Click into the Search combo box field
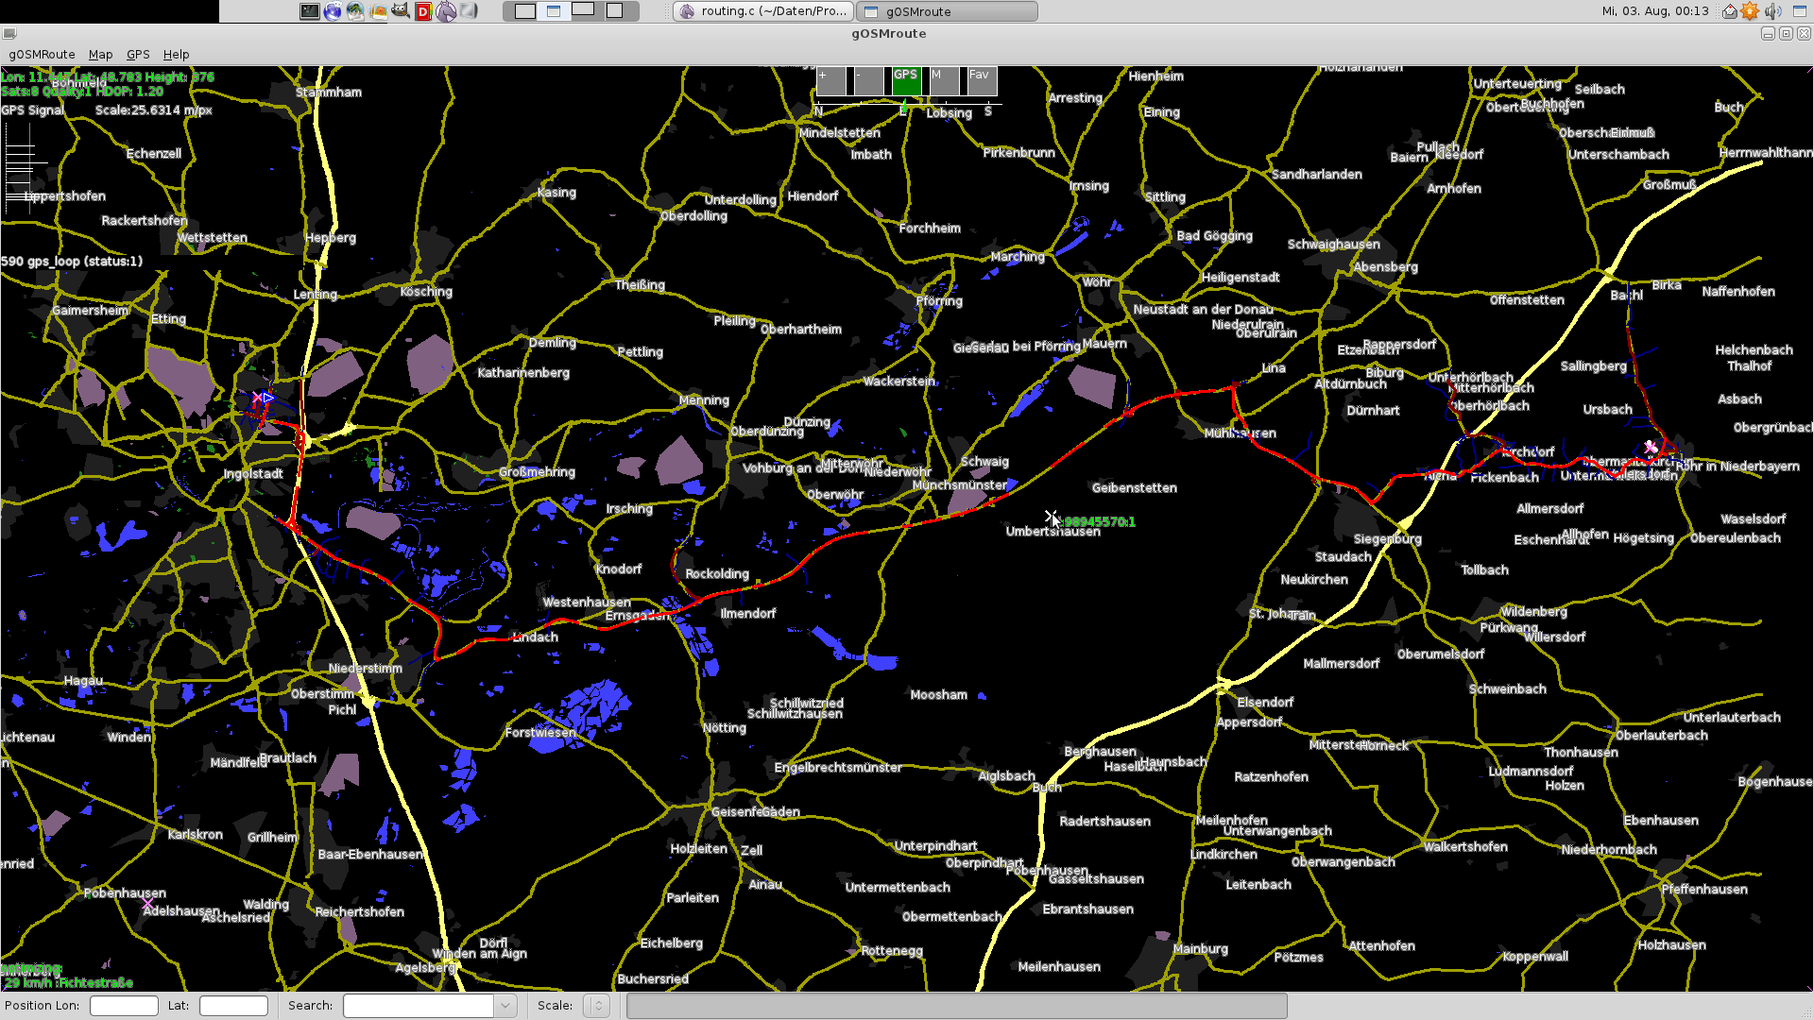Screen dimensions: 1814x1020 coord(419,1006)
